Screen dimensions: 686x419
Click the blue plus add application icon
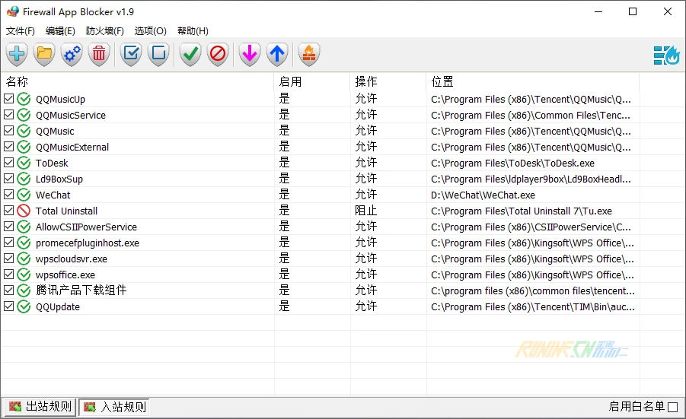(17, 54)
